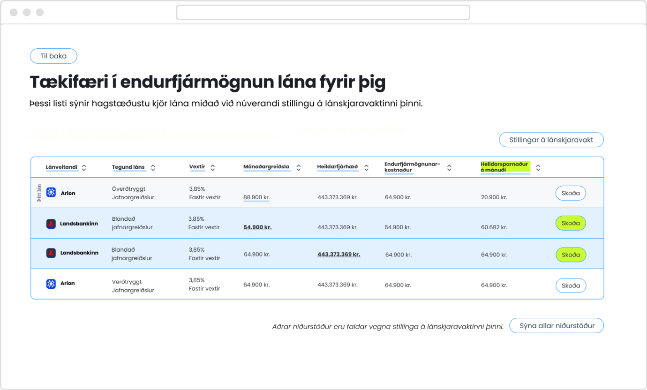Click the Mánaðargreiðsla column header
The width and height of the screenshot is (647, 390).
point(266,167)
